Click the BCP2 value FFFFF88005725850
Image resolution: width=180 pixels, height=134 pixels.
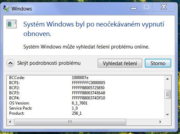pos(88,88)
